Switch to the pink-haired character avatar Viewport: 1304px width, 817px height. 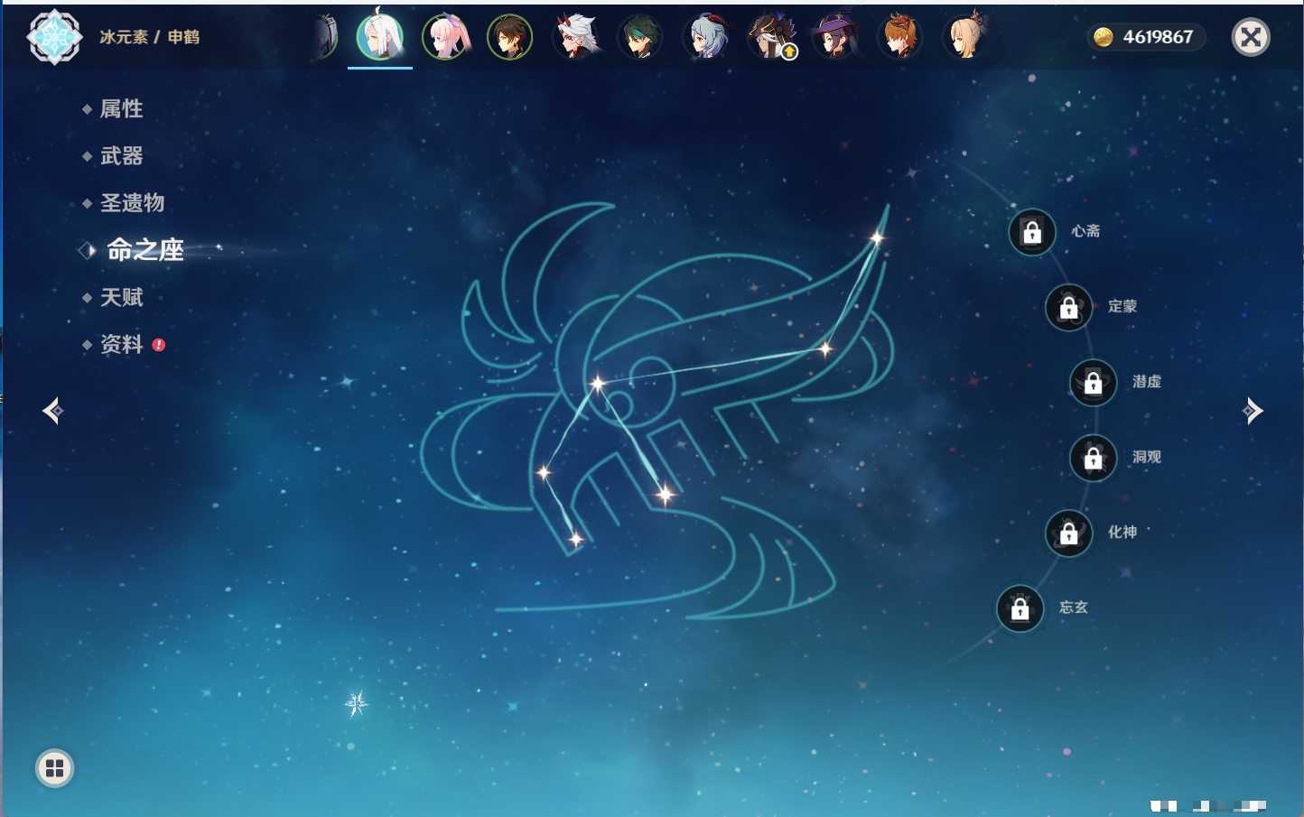click(x=445, y=37)
